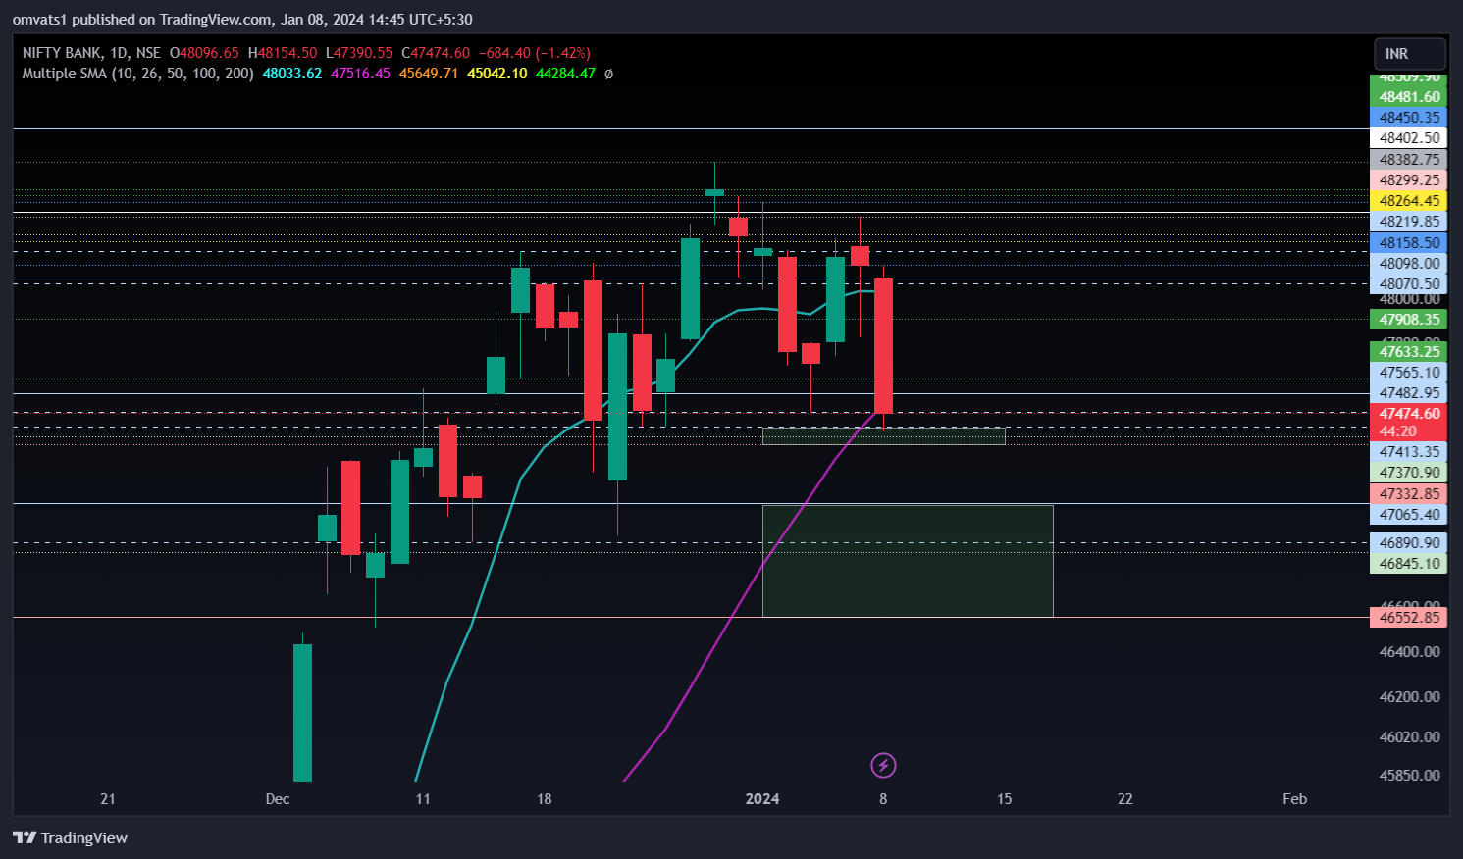Click the pink price label 46552.85

pyautogui.click(x=1409, y=618)
